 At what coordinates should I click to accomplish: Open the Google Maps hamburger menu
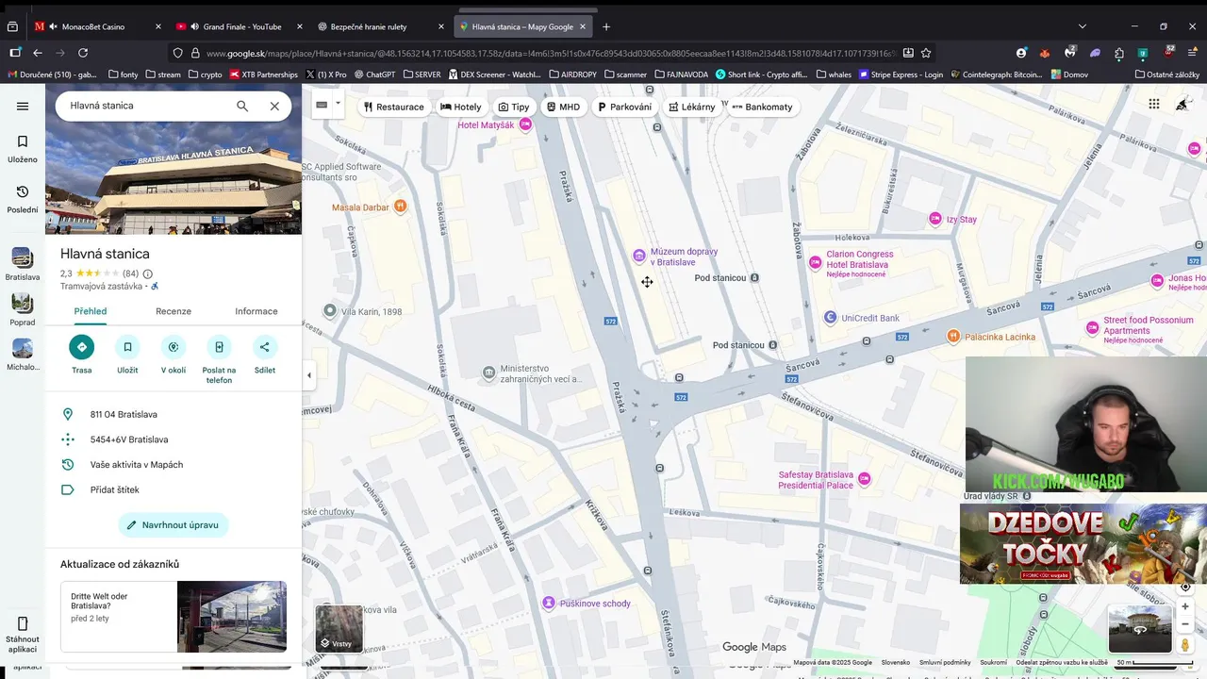[x=23, y=107]
